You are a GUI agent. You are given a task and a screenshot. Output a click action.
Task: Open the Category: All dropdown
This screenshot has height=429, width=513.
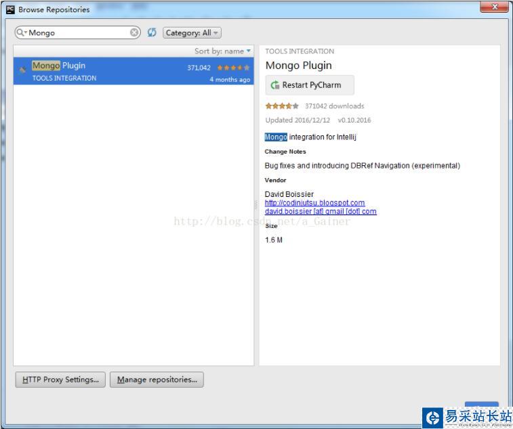coord(192,32)
